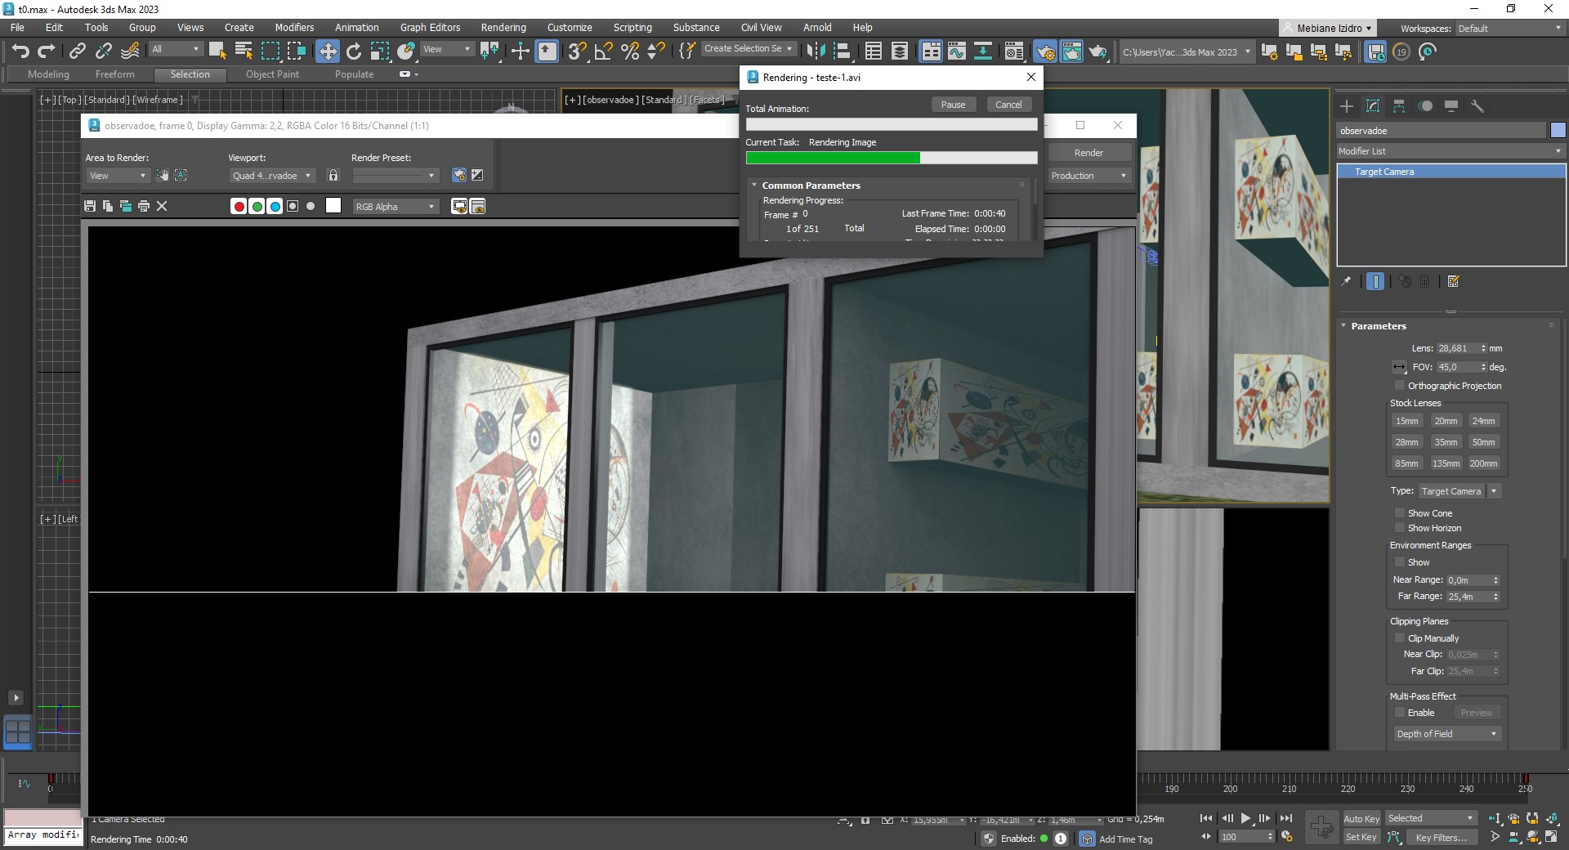
Task: Open the RGB Alpha channel dropdown
Action: [396, 207]
